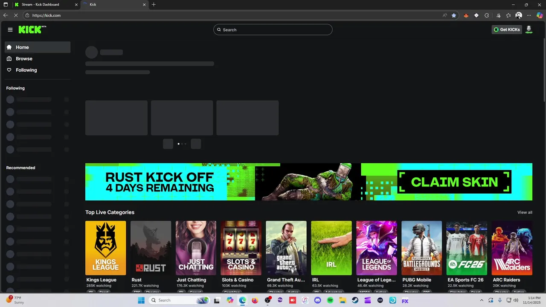Open Firefox from the taskbar
This screenshot has height=307, width=546.
tap(255, 300)
